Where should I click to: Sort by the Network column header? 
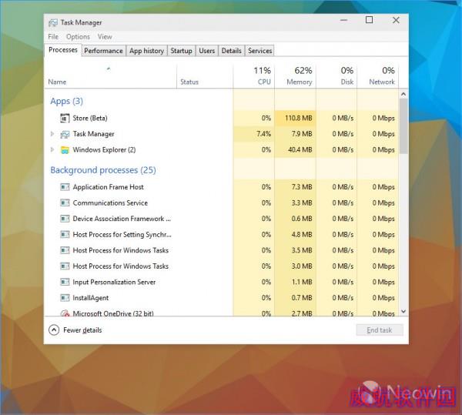click(x=378, y=76)
